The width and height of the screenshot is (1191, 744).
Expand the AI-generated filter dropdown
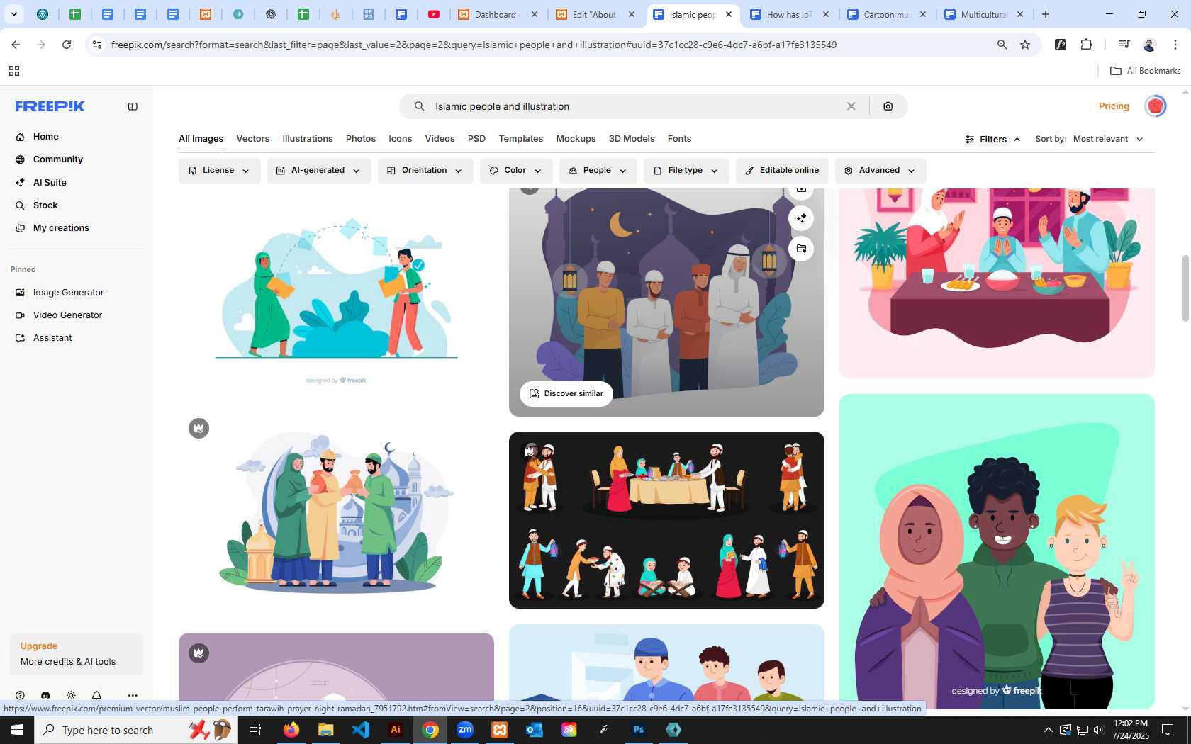[x=319, y=171]
